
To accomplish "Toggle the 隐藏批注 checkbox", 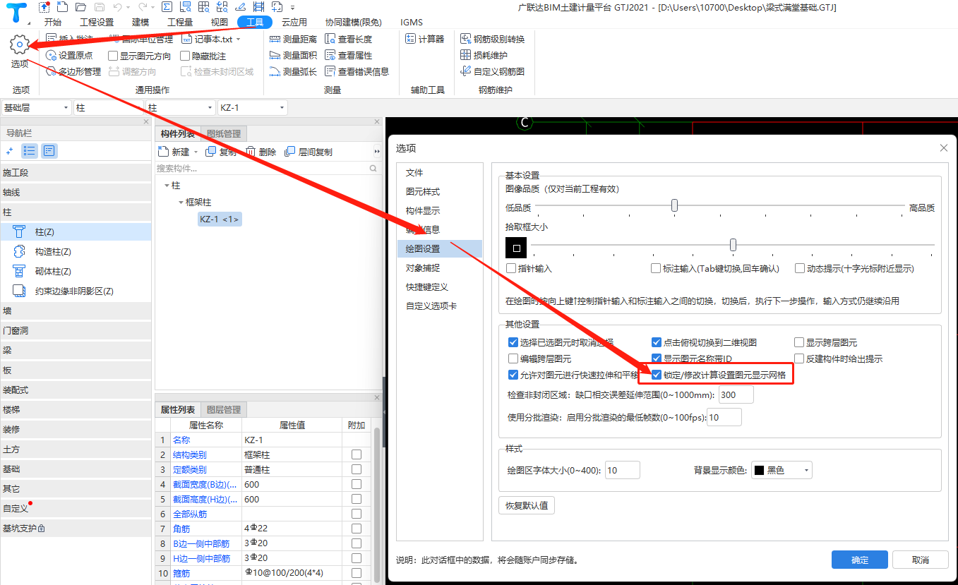I will point(186,56).
